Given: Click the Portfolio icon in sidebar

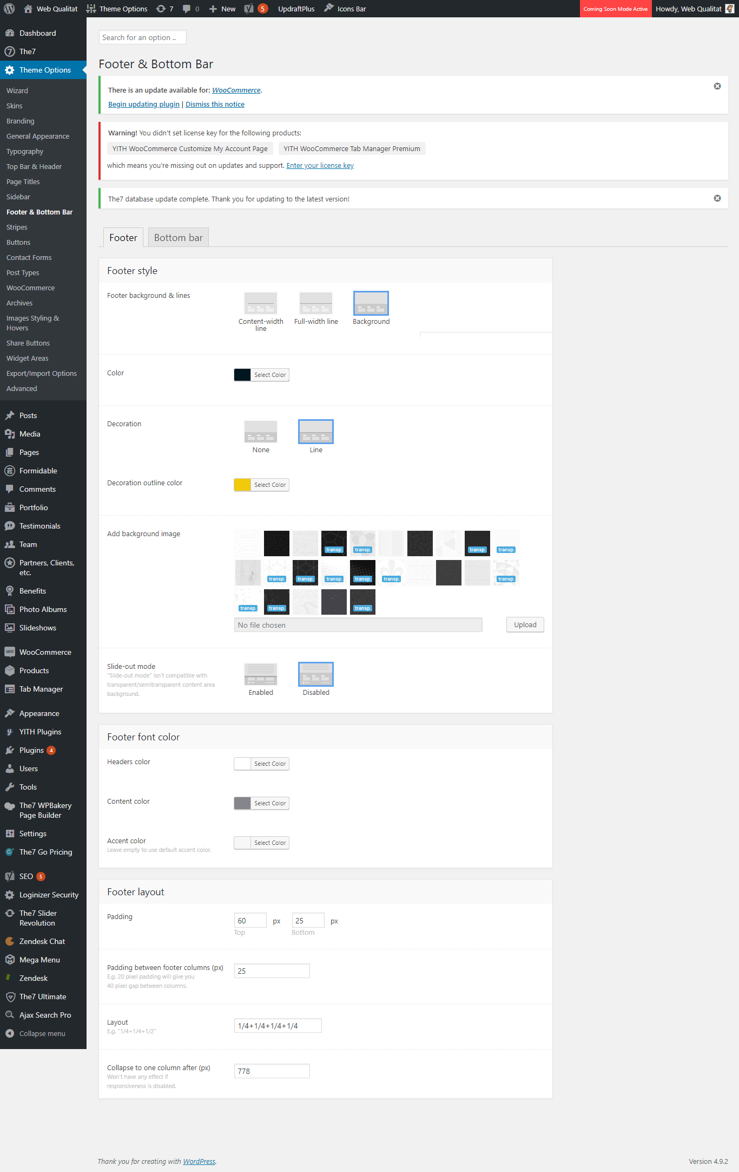Looking at the screenshot, I should pos(10,507).
